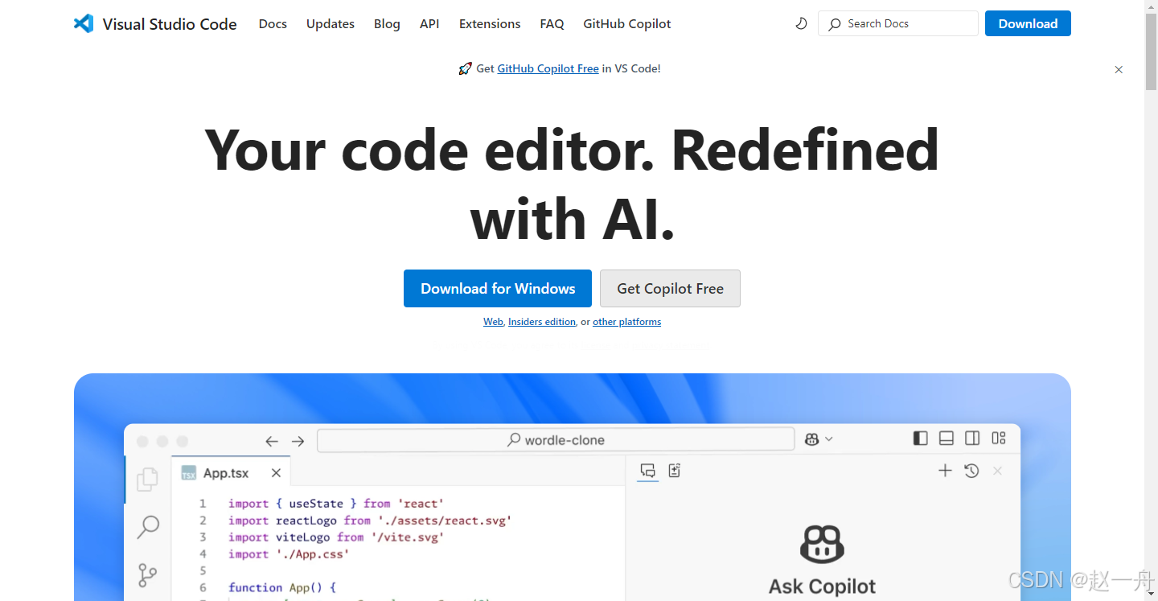
Task: Dismiss the Copilot banner with the X icon
Action: (1119, 70)
